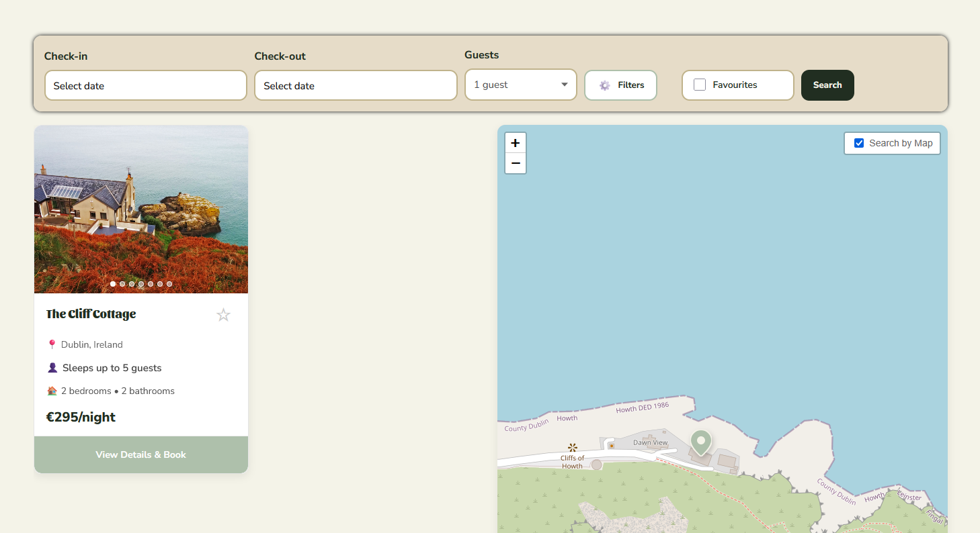The image size is (980, 533).
Task: Click The Cliff Cottage photo thumbnail
Action: (140, 209)
